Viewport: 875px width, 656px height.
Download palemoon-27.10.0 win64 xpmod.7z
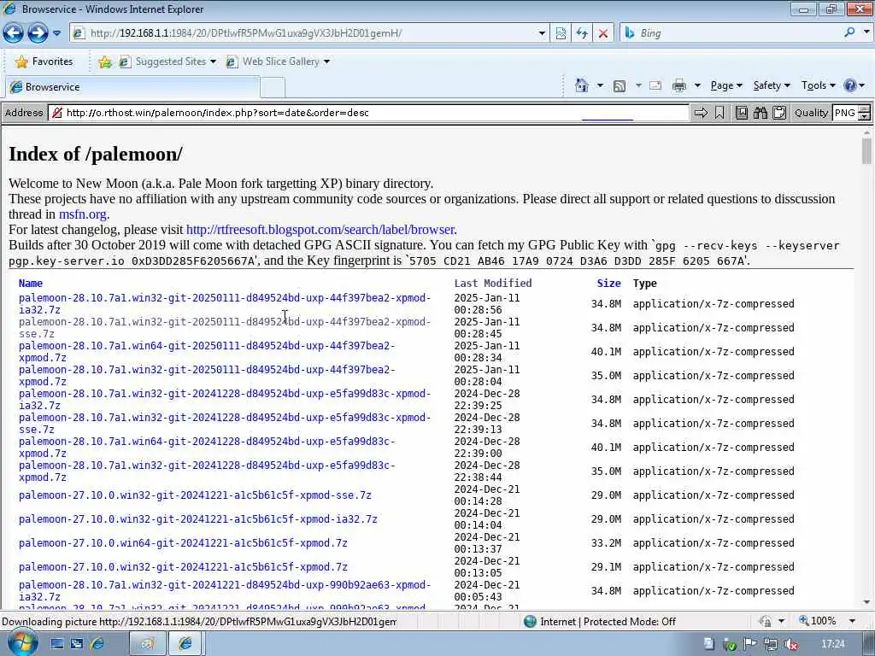(x=183, y=543)
